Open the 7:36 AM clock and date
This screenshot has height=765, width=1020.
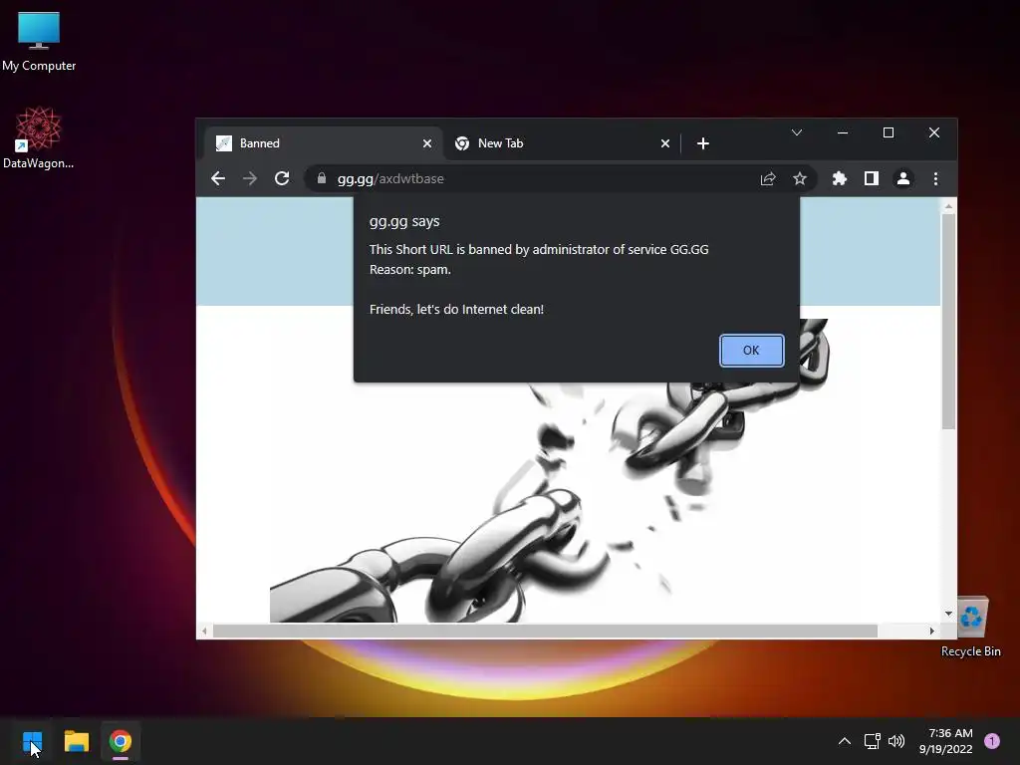tap(946, 741)
